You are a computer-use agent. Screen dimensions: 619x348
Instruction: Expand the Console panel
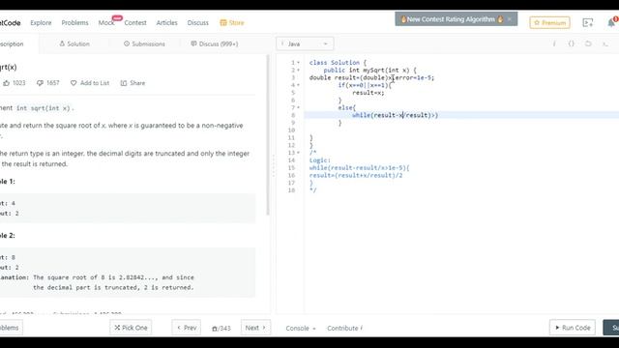click(x=301, y=328)
